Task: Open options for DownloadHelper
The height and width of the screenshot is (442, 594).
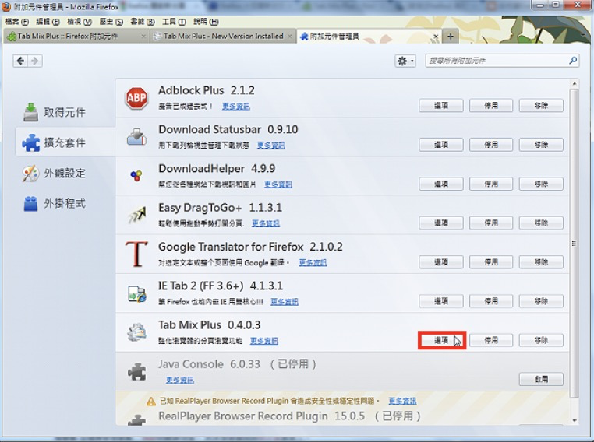Action: coord(441,184)
